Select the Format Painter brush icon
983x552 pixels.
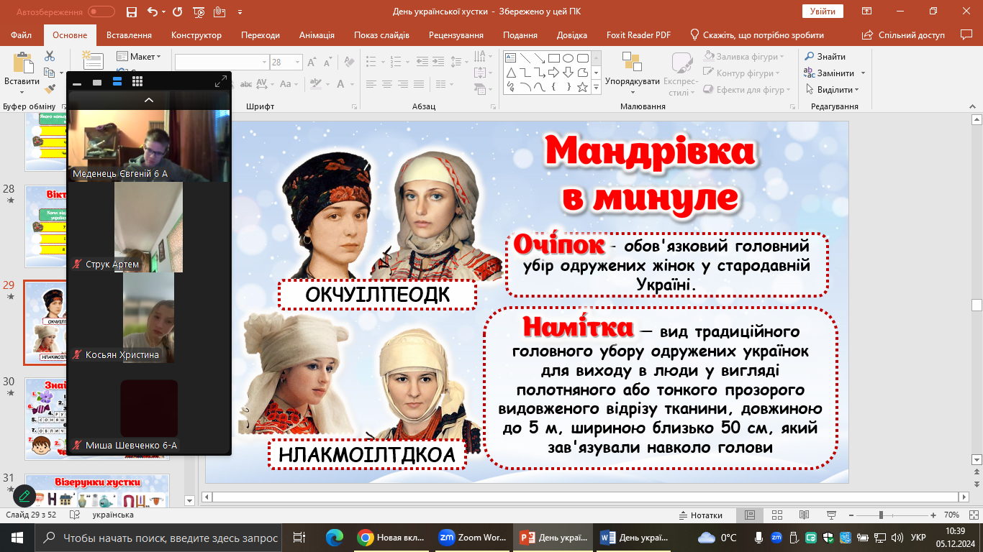(x=50, y=89)
